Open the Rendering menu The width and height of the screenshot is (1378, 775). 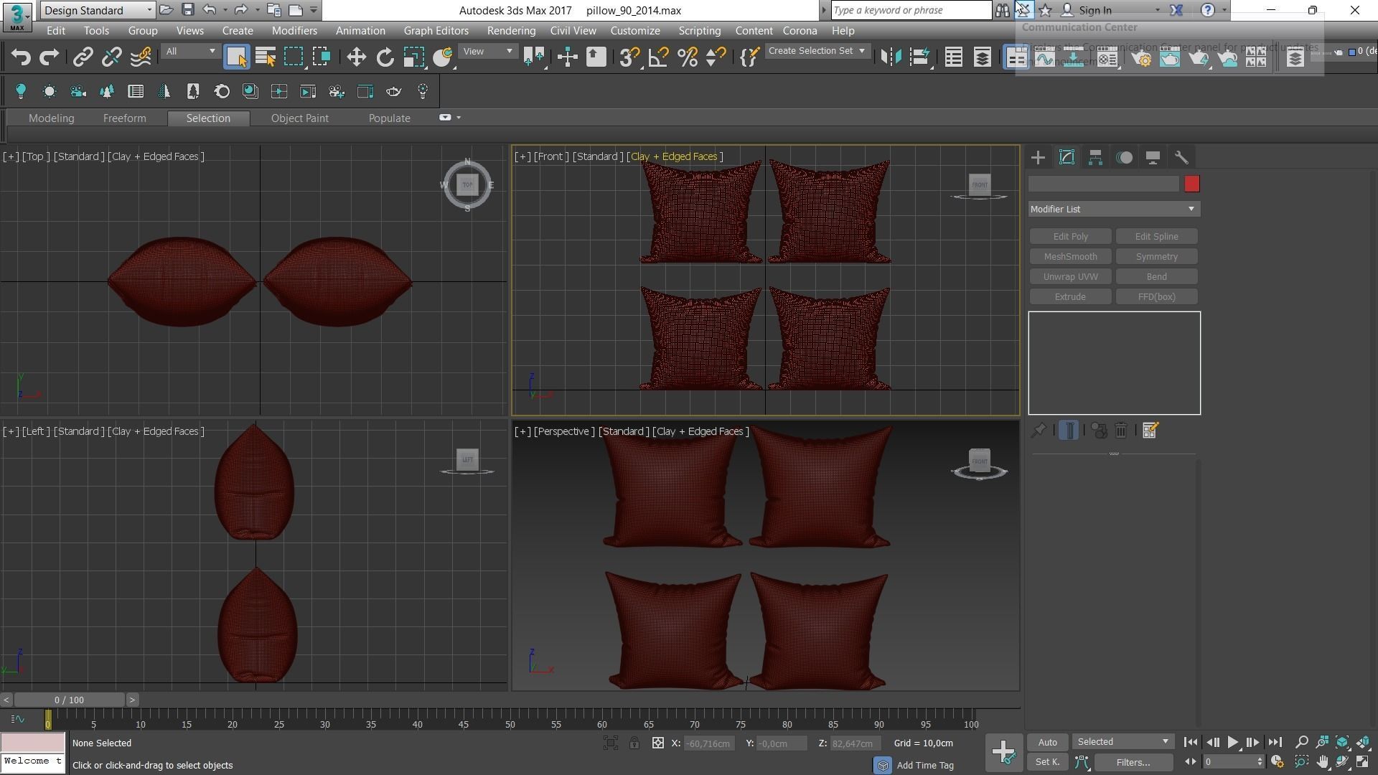pos(511,31)
